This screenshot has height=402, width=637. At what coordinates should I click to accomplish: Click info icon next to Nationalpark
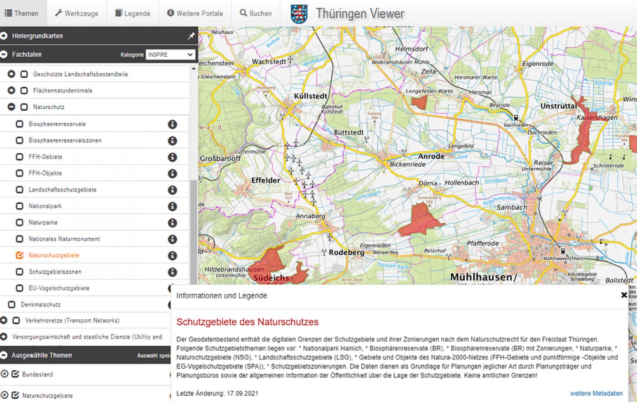click(x=172, y=206)
